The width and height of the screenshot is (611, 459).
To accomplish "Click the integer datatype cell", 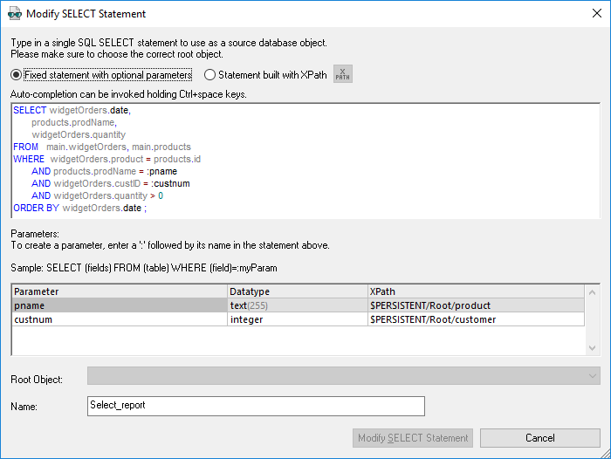I will tap(297, 319).
